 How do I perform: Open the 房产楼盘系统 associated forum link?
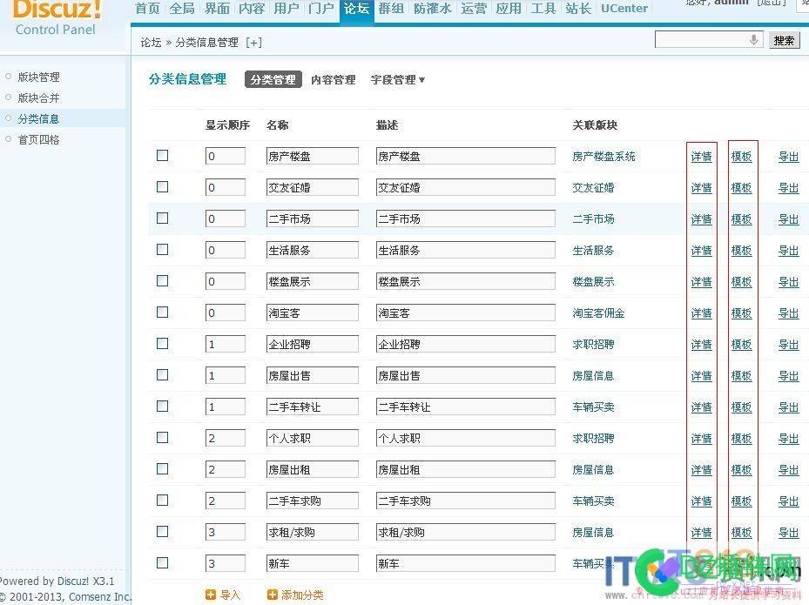(603, 157)
